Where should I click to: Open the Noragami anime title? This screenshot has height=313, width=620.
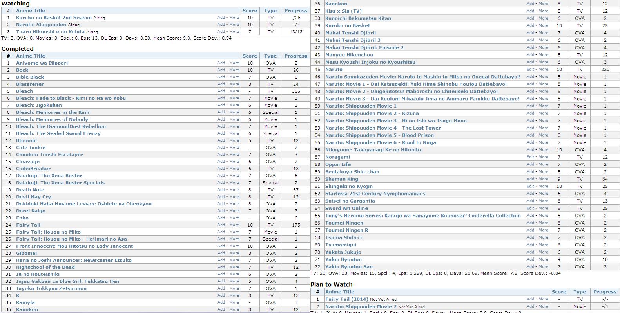337,157
